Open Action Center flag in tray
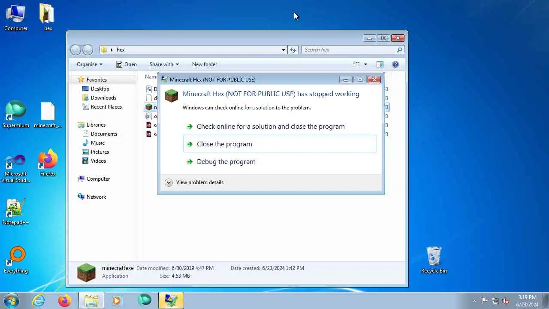 485,301
